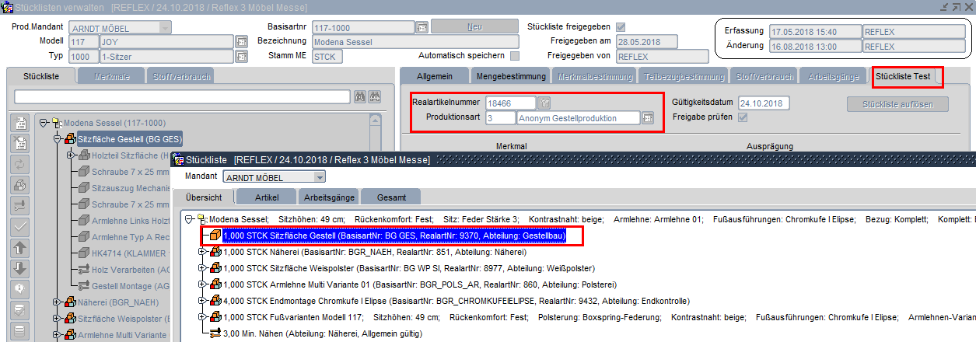Open the Mandant dropdown in Stückliste window
976x342 pixels.
coord(320,177)
